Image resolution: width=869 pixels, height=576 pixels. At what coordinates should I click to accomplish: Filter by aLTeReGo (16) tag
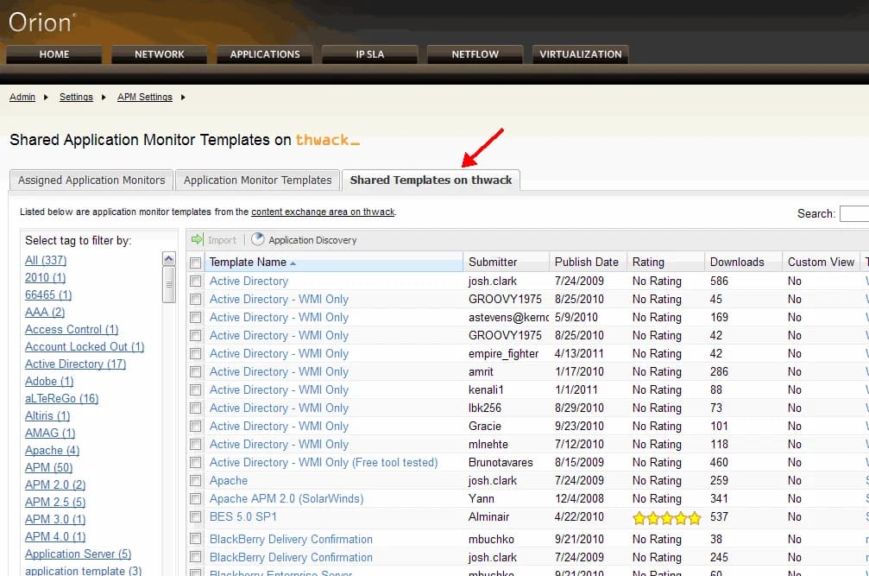click(x=61, y=399)
